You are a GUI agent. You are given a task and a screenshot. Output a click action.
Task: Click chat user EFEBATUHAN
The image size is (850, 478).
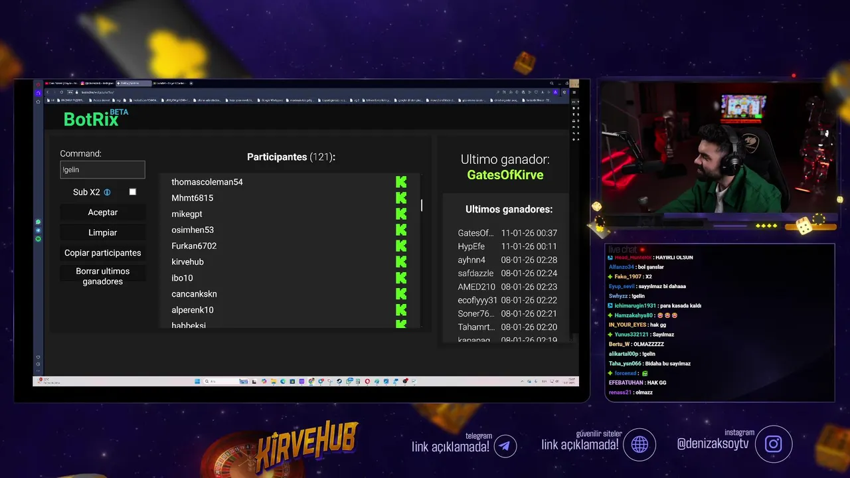pos(626,382)
